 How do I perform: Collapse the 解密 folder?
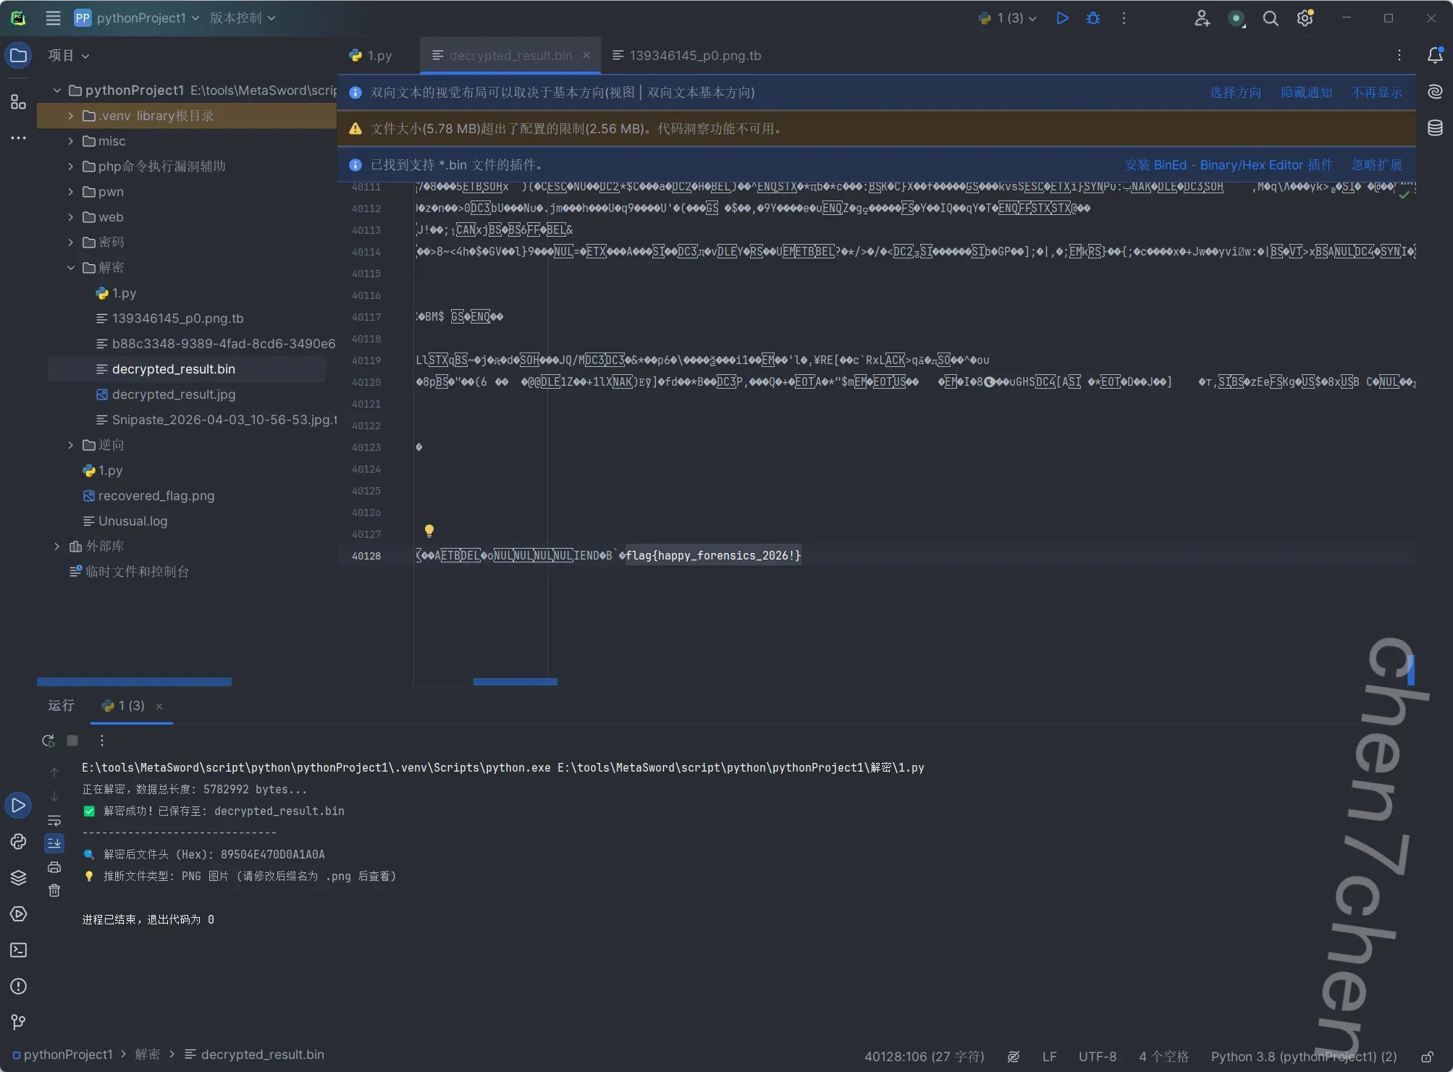[70, 268]
